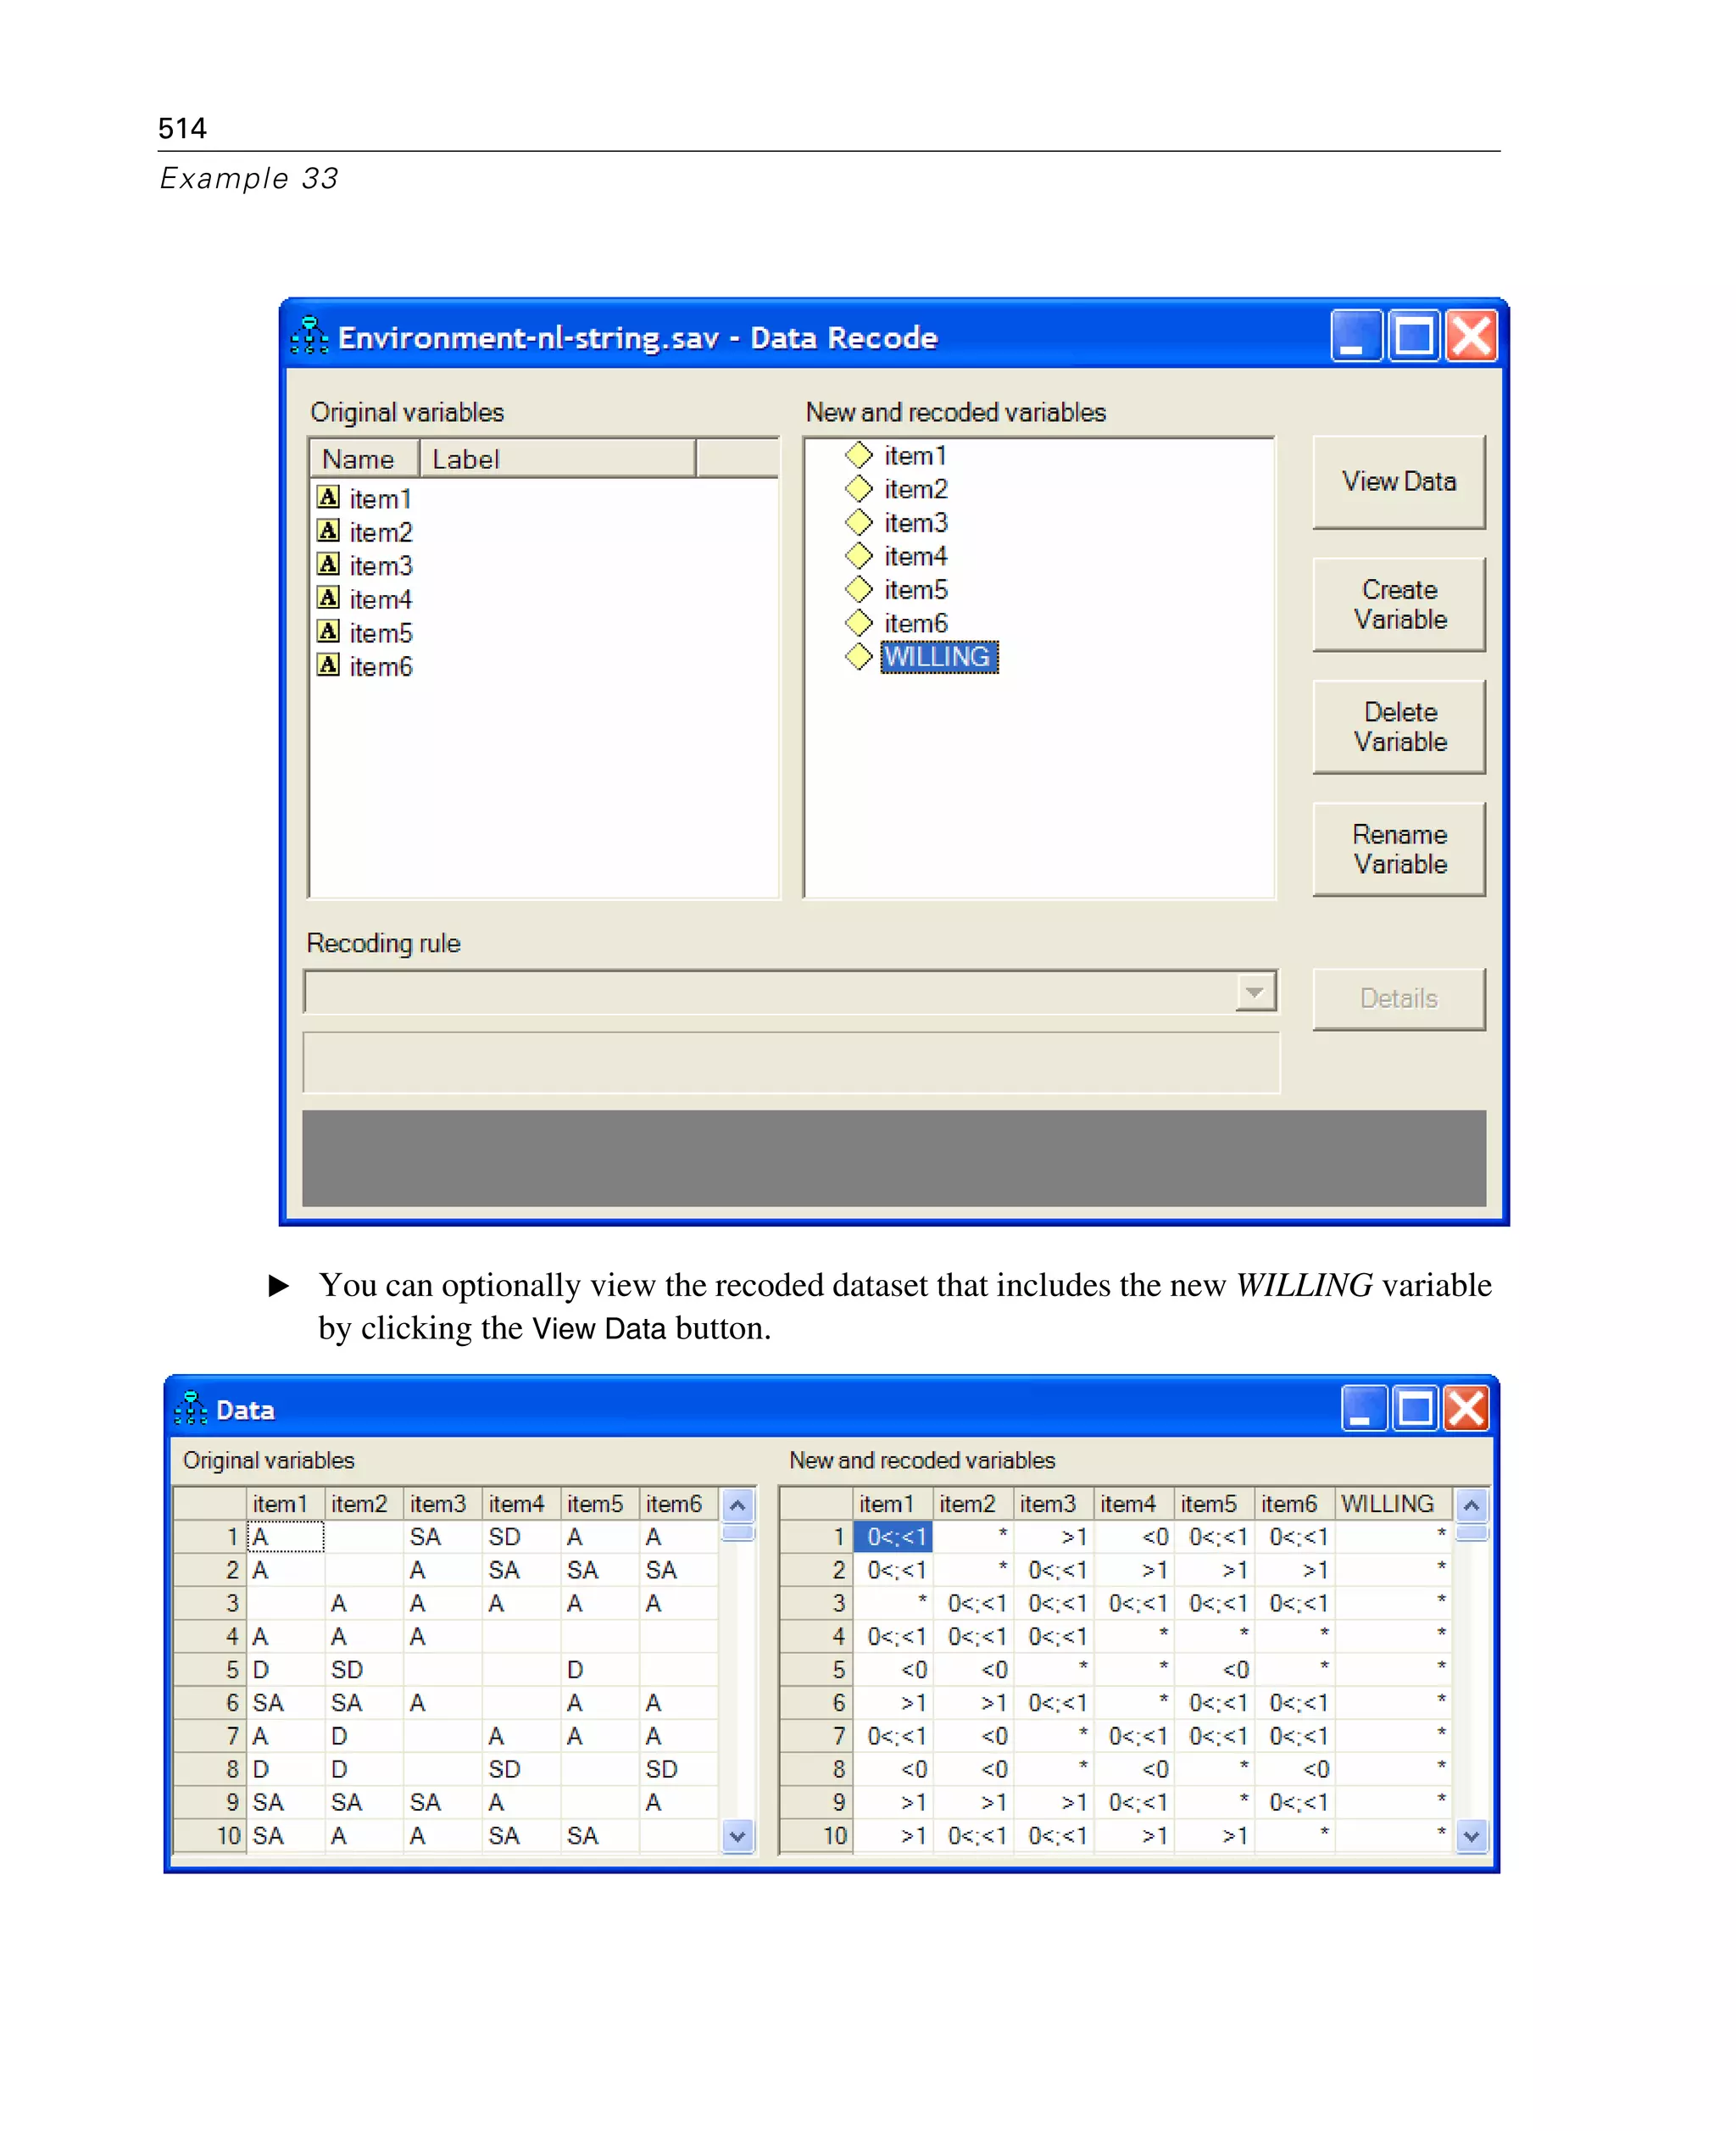Viewport: 1736px width, 2131px height.
Task: Maximize the Data Recode window
Action: click(1413, 335)
